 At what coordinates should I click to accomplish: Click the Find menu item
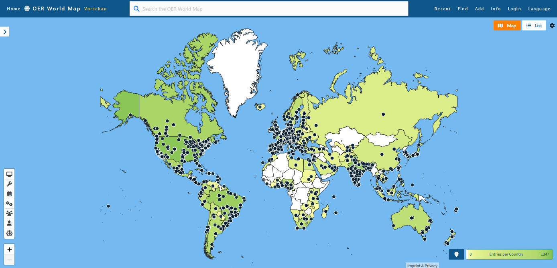coord(463,8)
